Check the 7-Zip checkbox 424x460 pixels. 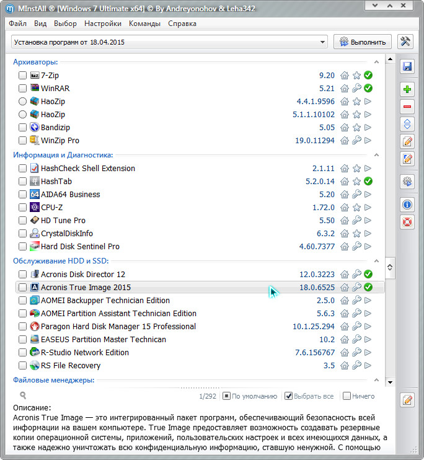tap(22, 76)
